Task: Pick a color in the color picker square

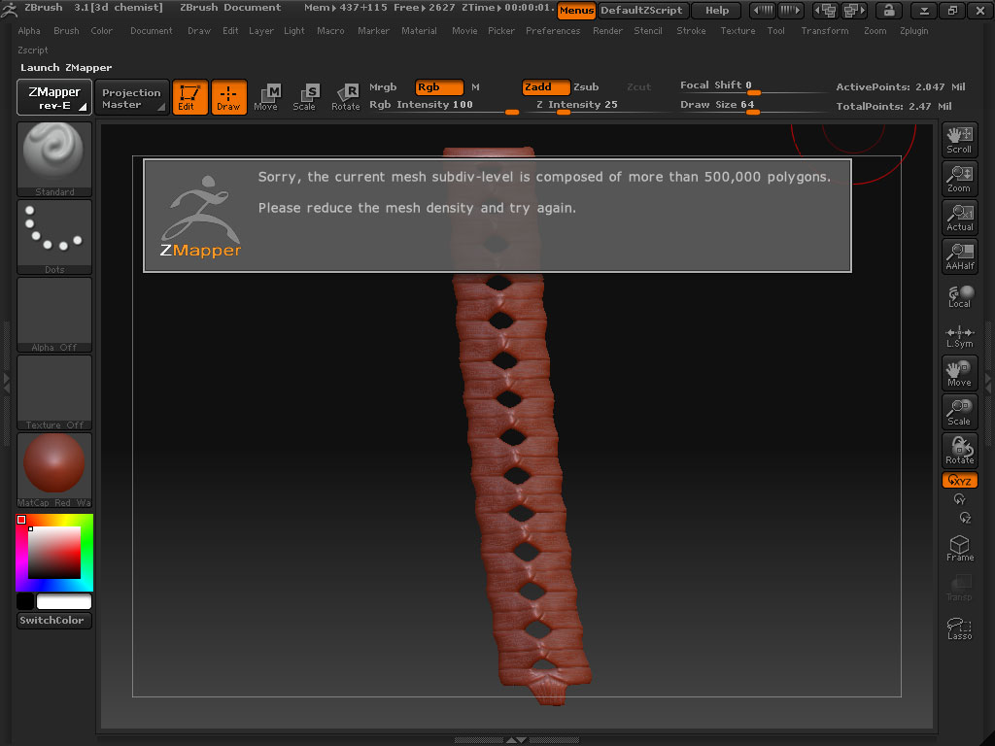Action: [x=54, y=552]
